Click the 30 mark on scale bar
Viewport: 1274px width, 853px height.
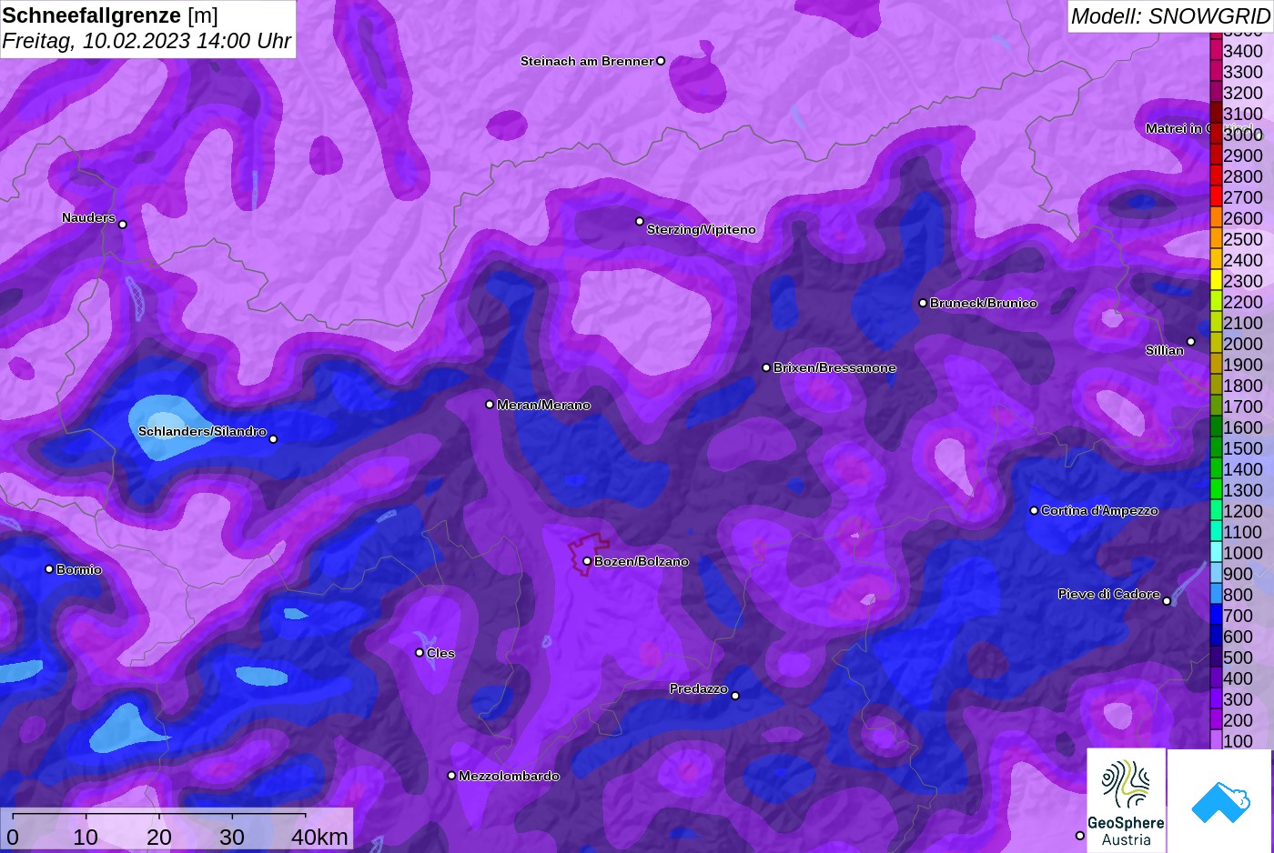point(232,837)
